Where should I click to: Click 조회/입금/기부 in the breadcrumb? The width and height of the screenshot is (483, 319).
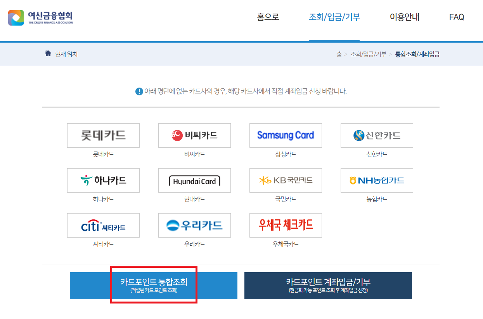coord(368,54)
